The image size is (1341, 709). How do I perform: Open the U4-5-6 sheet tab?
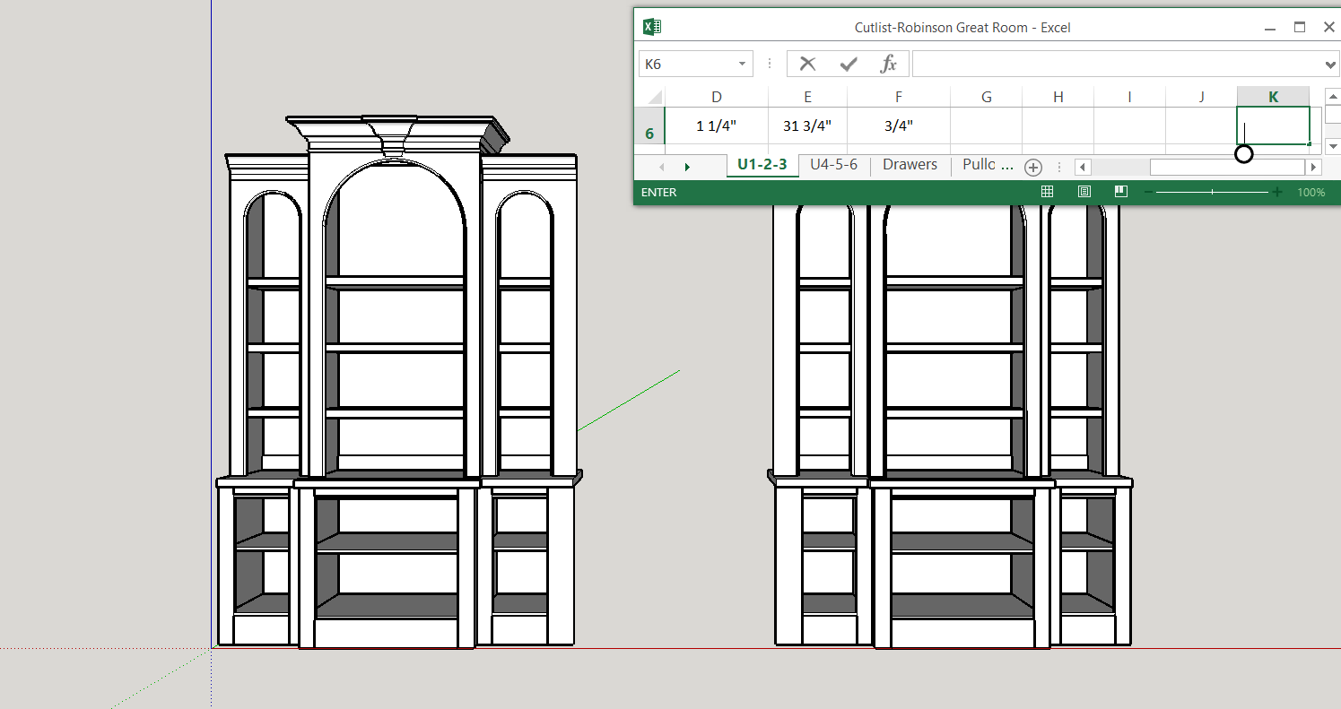pyautogui.click(x=833, y=165)
